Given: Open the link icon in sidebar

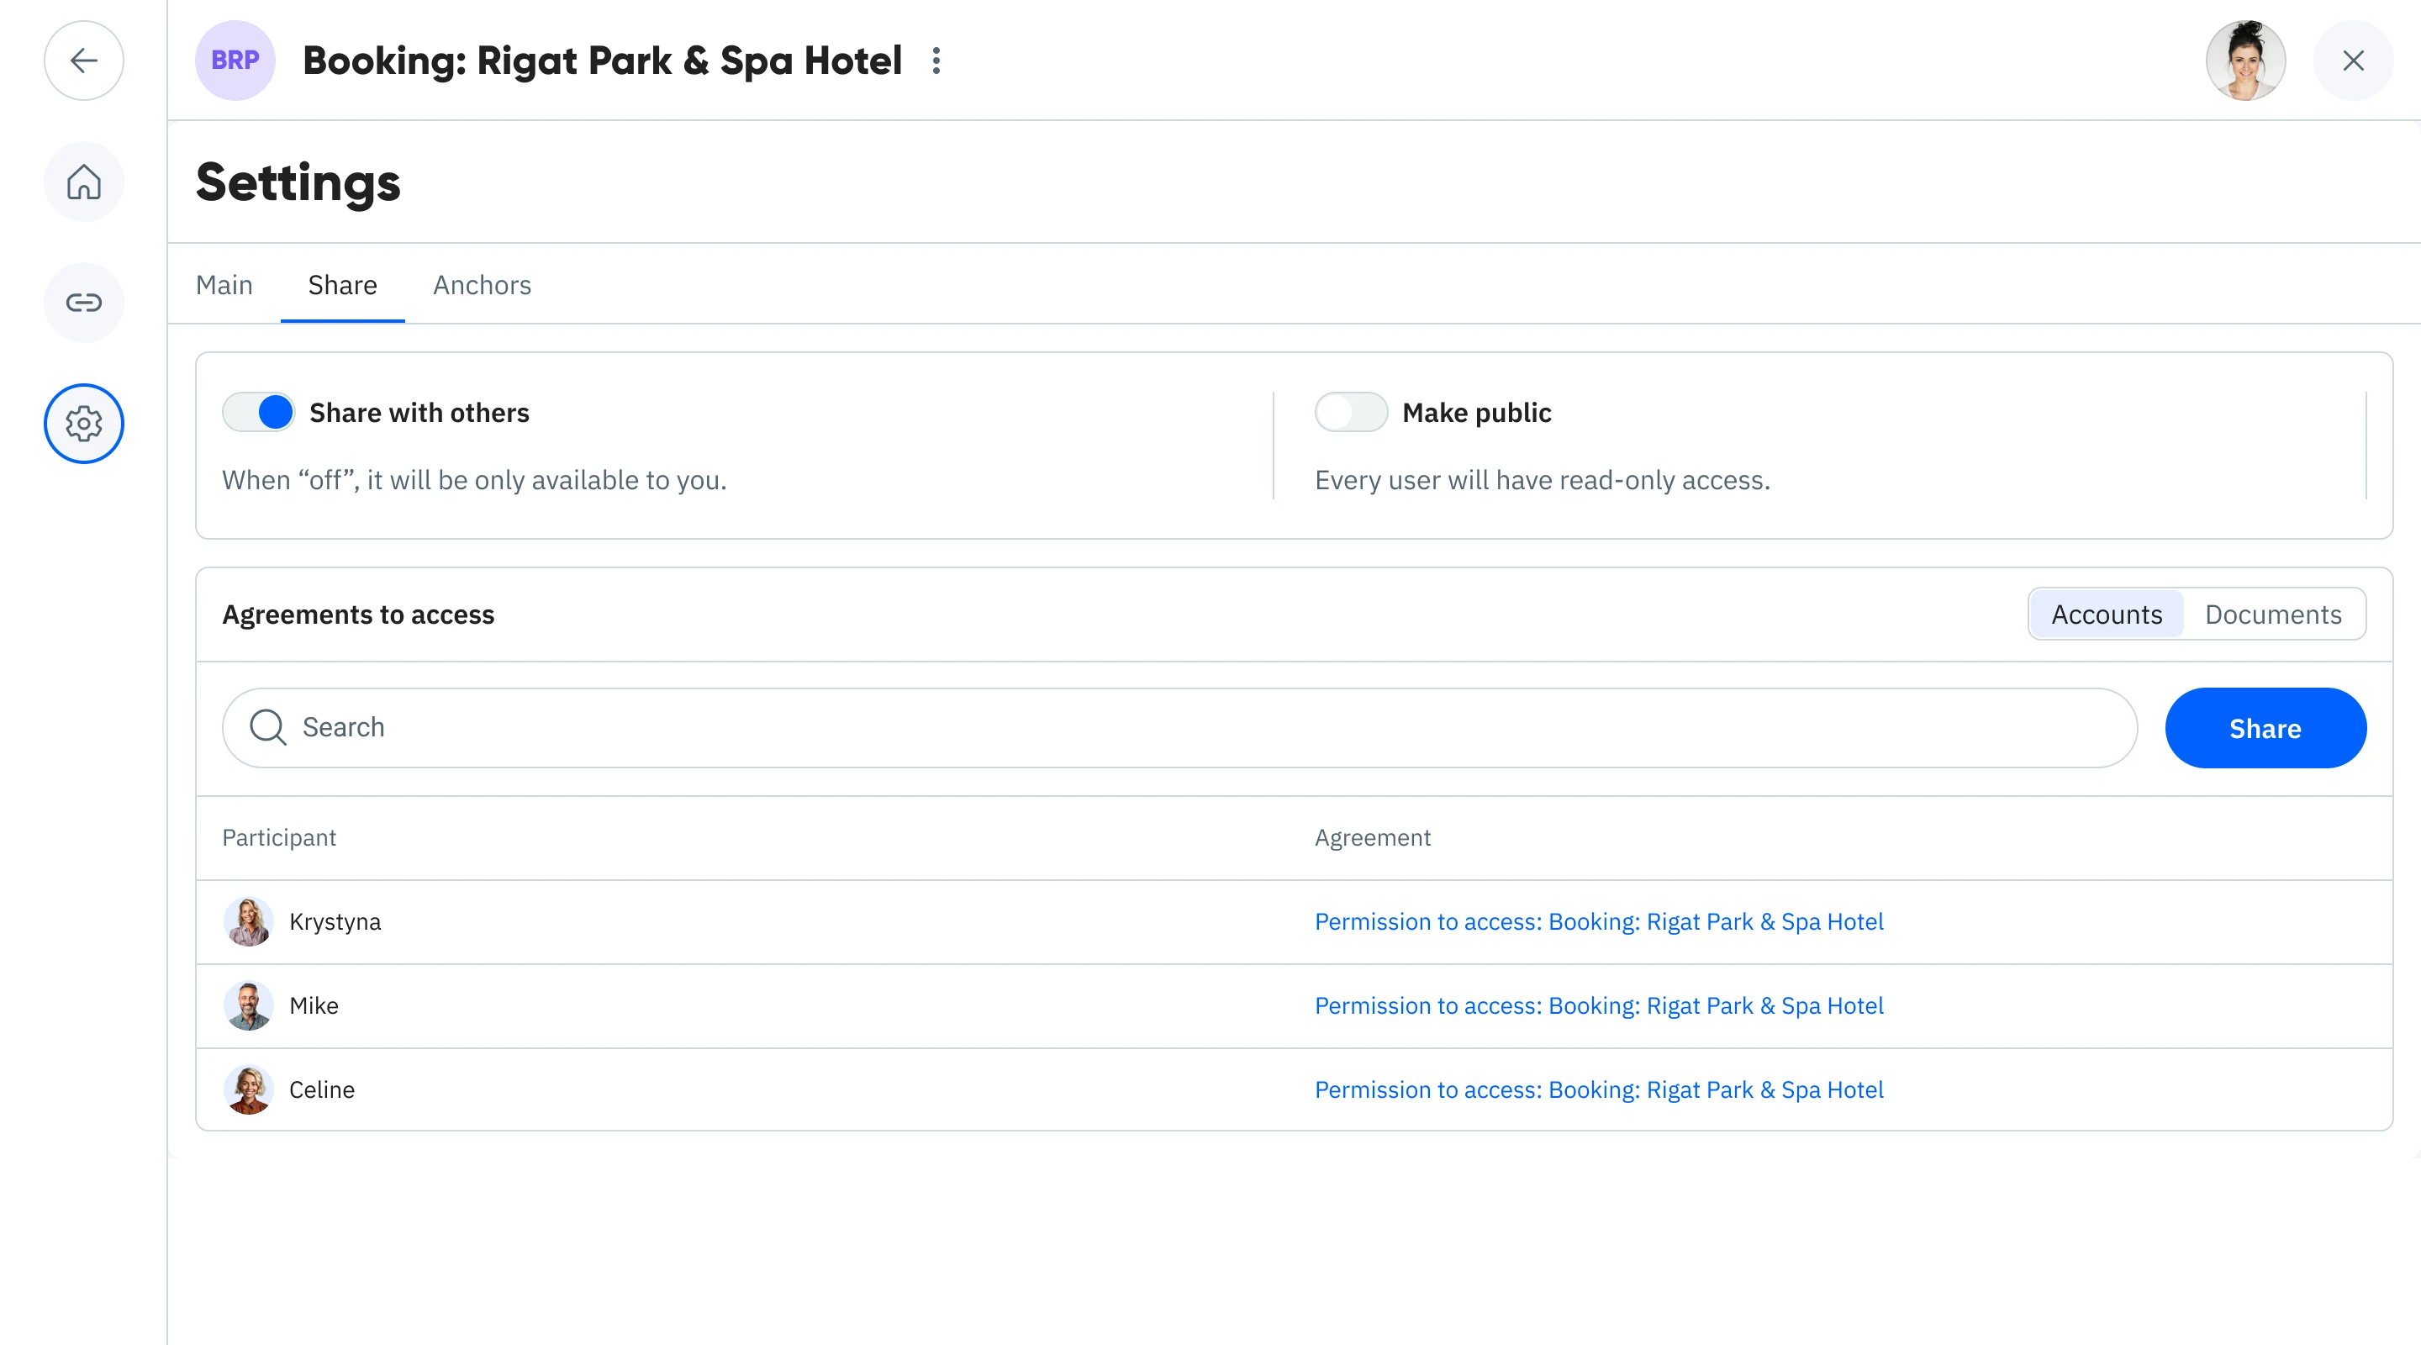Looking at the screenshot, I should coord(84,303).
